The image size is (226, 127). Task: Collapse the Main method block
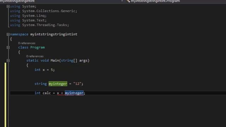[8, 60]
